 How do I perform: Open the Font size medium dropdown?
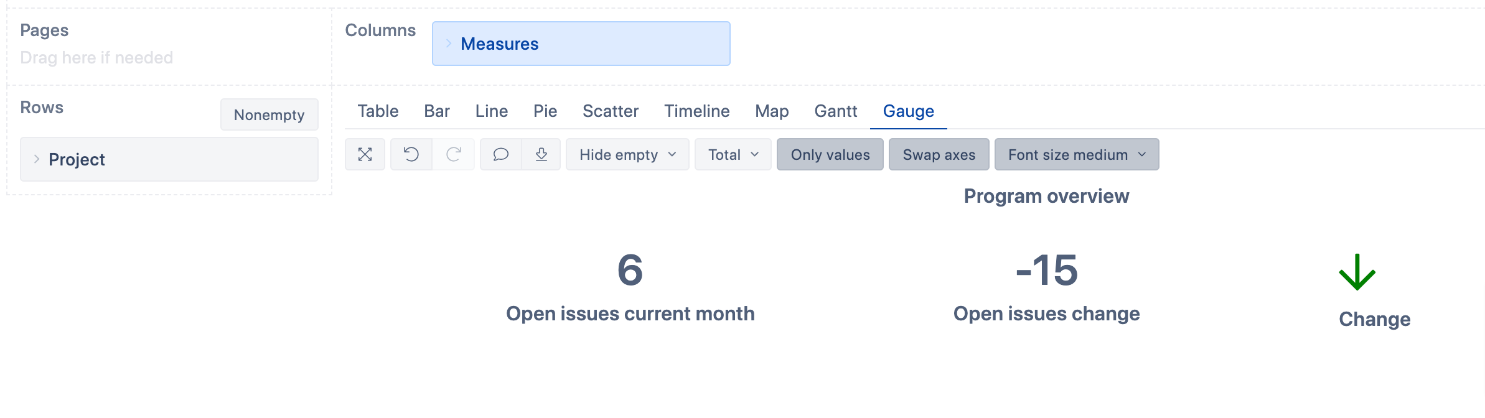pyautogui.click(x=1077, y=154)
